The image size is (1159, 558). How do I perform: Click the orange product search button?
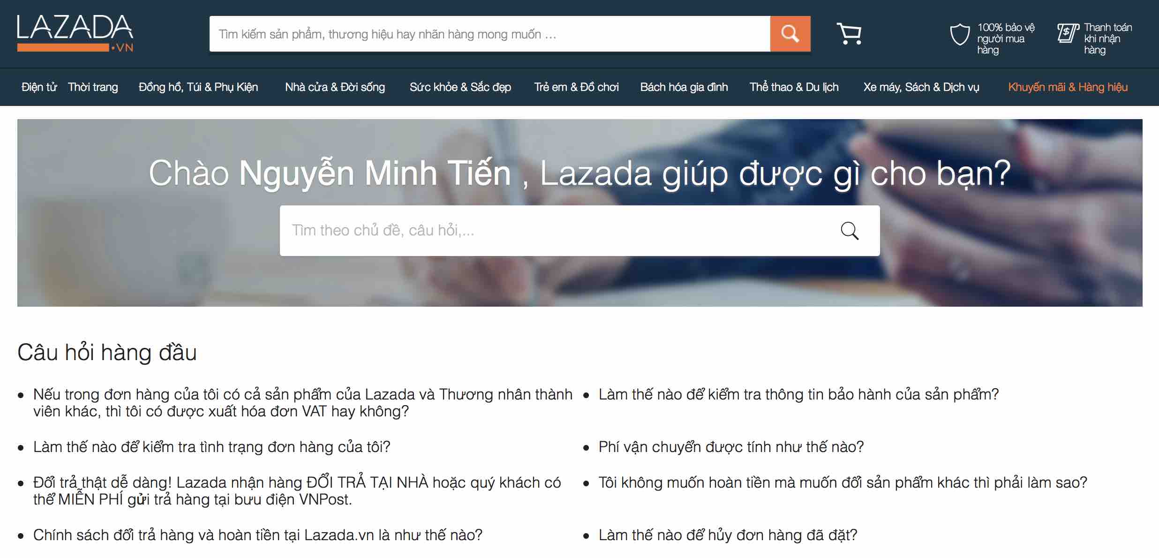790,34
